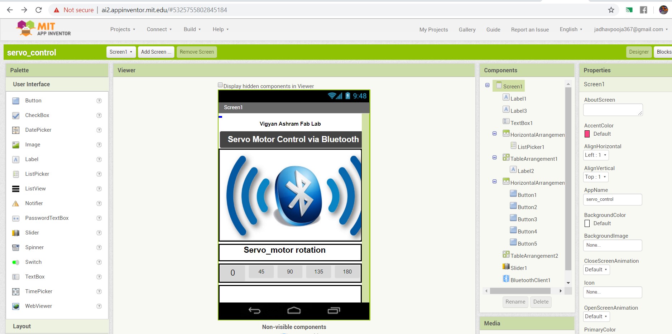Open the CloseScreenAnimation dropdown
The image size is (672, 334).
pos(596,270)
